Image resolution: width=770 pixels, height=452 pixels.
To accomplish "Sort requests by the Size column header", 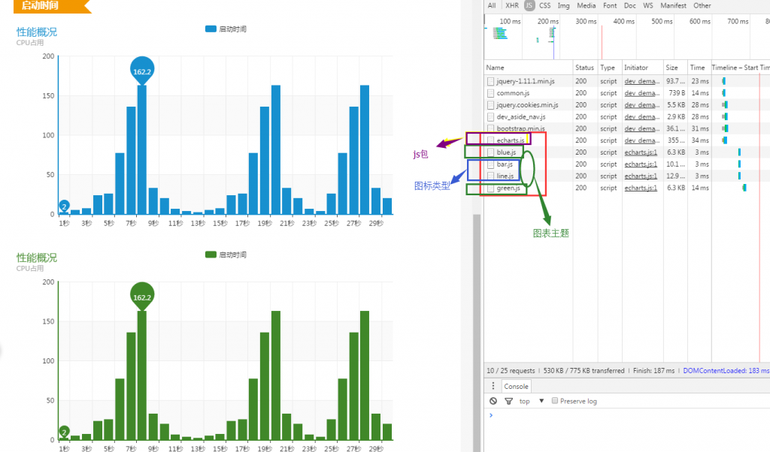I will [x=671, y=68].
